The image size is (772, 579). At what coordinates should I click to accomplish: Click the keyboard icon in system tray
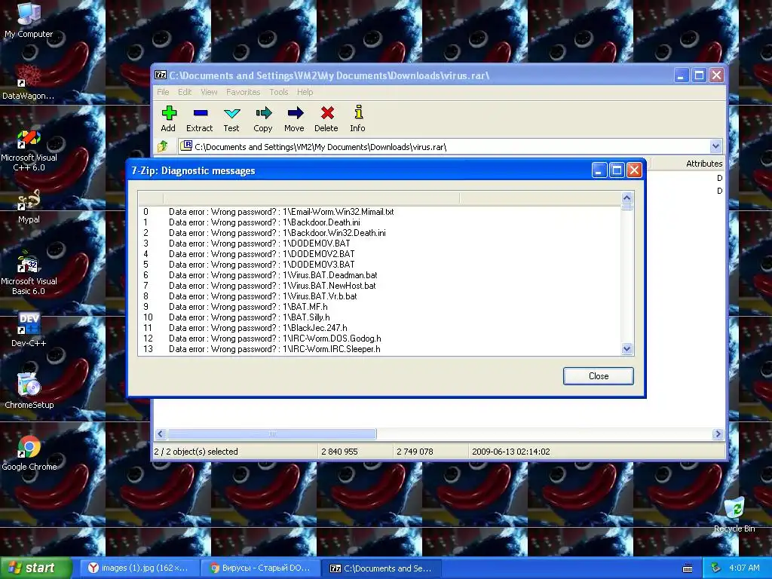tap(688, 568)
